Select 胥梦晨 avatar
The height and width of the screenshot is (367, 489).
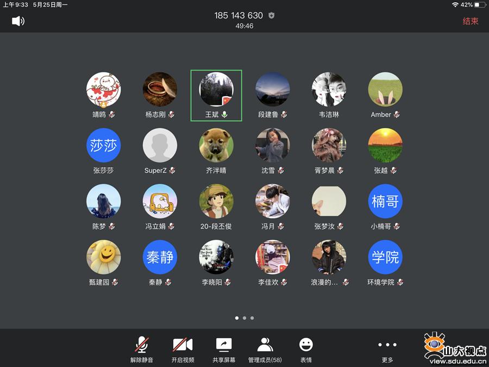pyautogui.click(x=329, y=145)
